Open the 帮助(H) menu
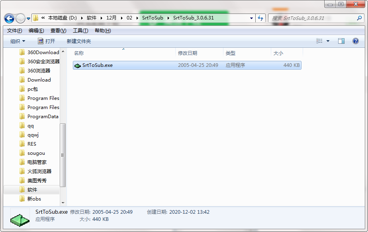The width and height of the screenshot is (368, 232). [103, 31]
